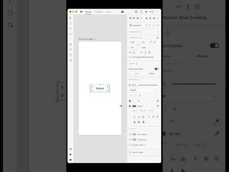Check Fix Position When Scrolling
Image resolution: width=229 pixels, height=172 pixels.
coord(130,57)
